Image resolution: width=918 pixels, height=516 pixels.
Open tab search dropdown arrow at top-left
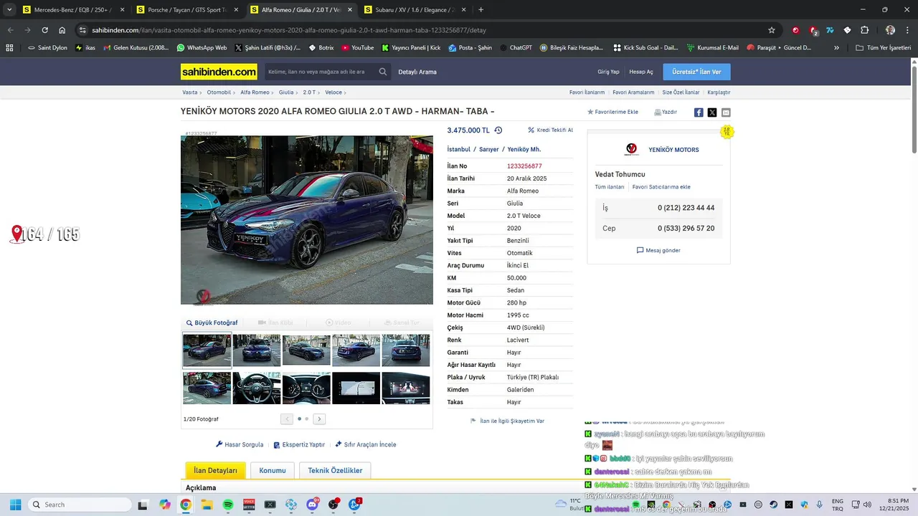9,10
